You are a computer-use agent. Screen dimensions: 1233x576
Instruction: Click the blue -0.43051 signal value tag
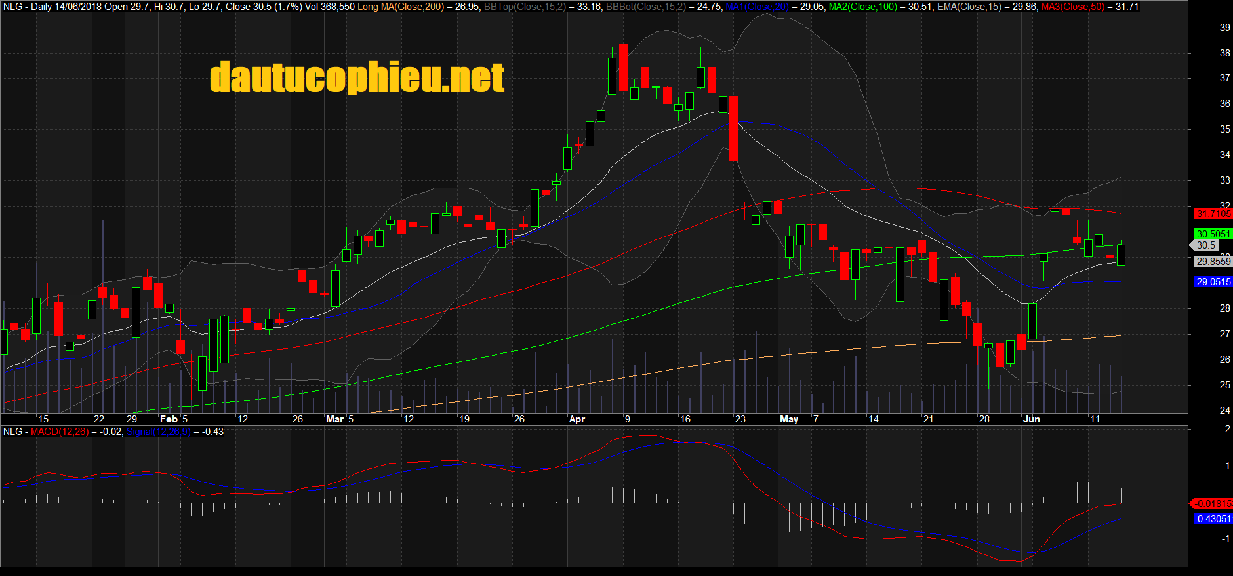pyautogui.click(x=1213, y=519)
